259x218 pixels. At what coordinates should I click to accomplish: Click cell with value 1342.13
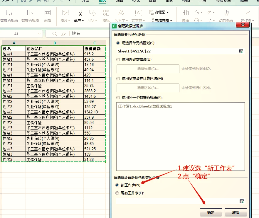point(95,112)
